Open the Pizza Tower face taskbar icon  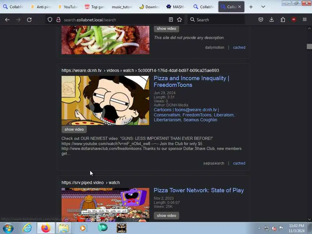tap(121, 228)
